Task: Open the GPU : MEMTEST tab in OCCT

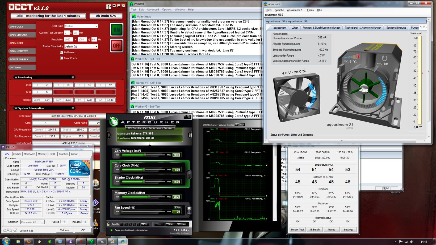Action: pyautogui.click(x=22, y=51)
